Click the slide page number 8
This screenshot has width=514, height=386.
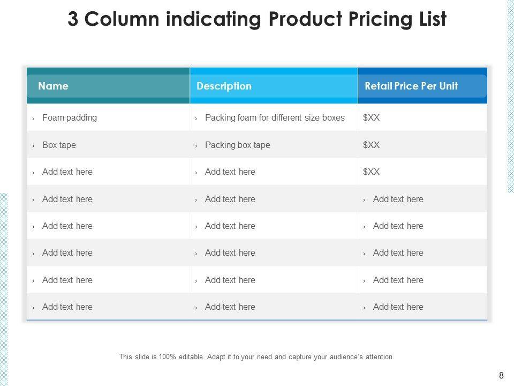(x=501, y=375)
